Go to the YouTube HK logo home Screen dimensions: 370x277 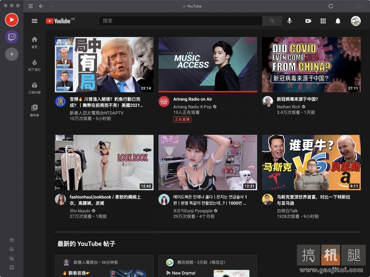coord(60,21)
